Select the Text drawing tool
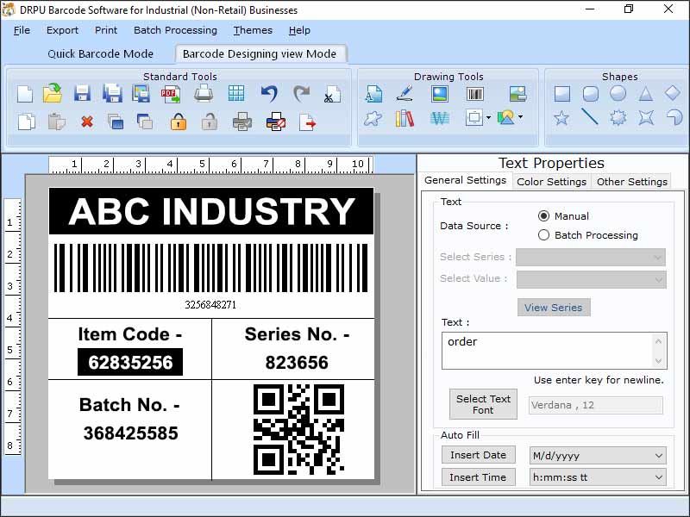Image resolution: width=690 pixels, height=517 pixels. [x=373, y=94]
